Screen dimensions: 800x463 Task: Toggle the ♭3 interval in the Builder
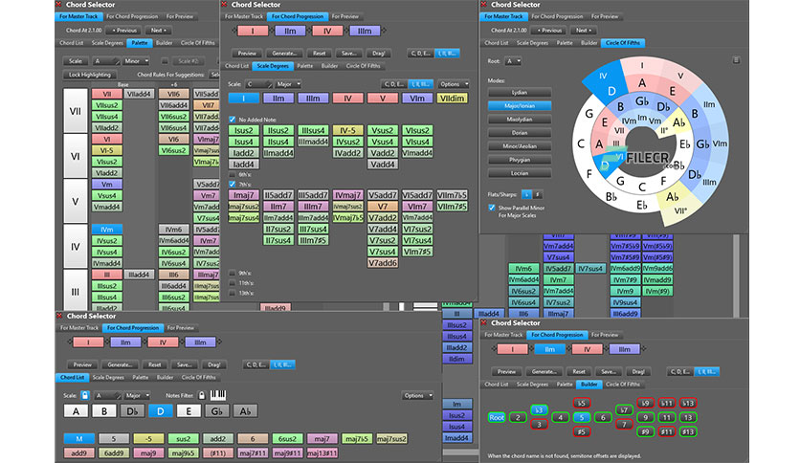pyautogui.click(x=539, y=410)
